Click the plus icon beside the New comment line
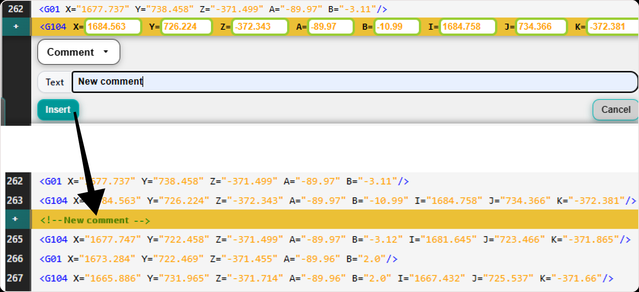This screenshot has width=639, height=292. (x=15, y=219)
